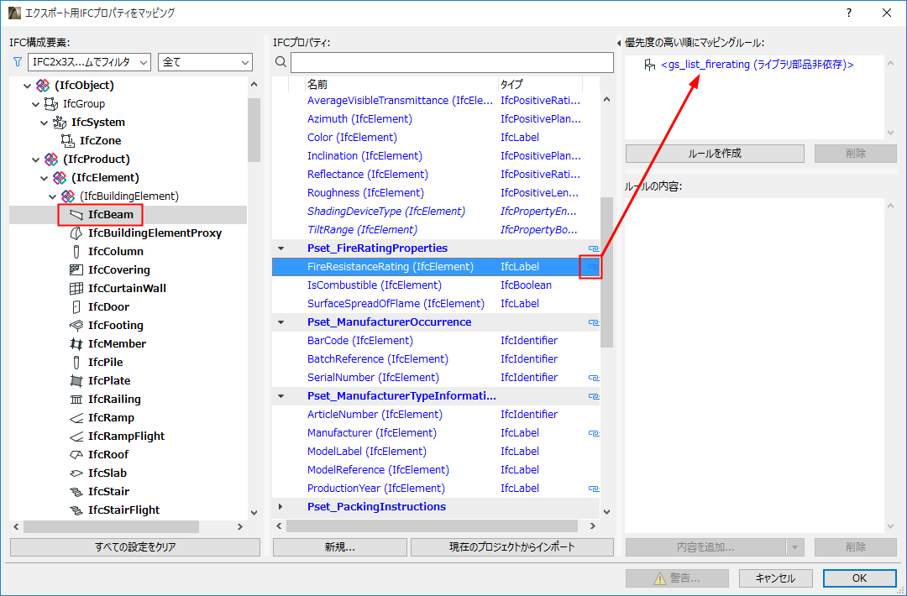Click すべての設定をクリア button

coord(134,546)
